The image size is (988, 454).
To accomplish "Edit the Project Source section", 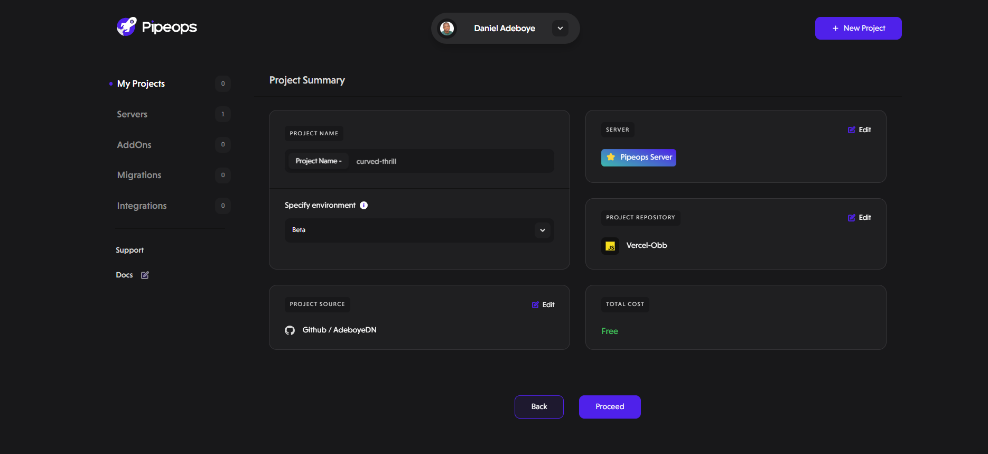I will pos(543,304).
